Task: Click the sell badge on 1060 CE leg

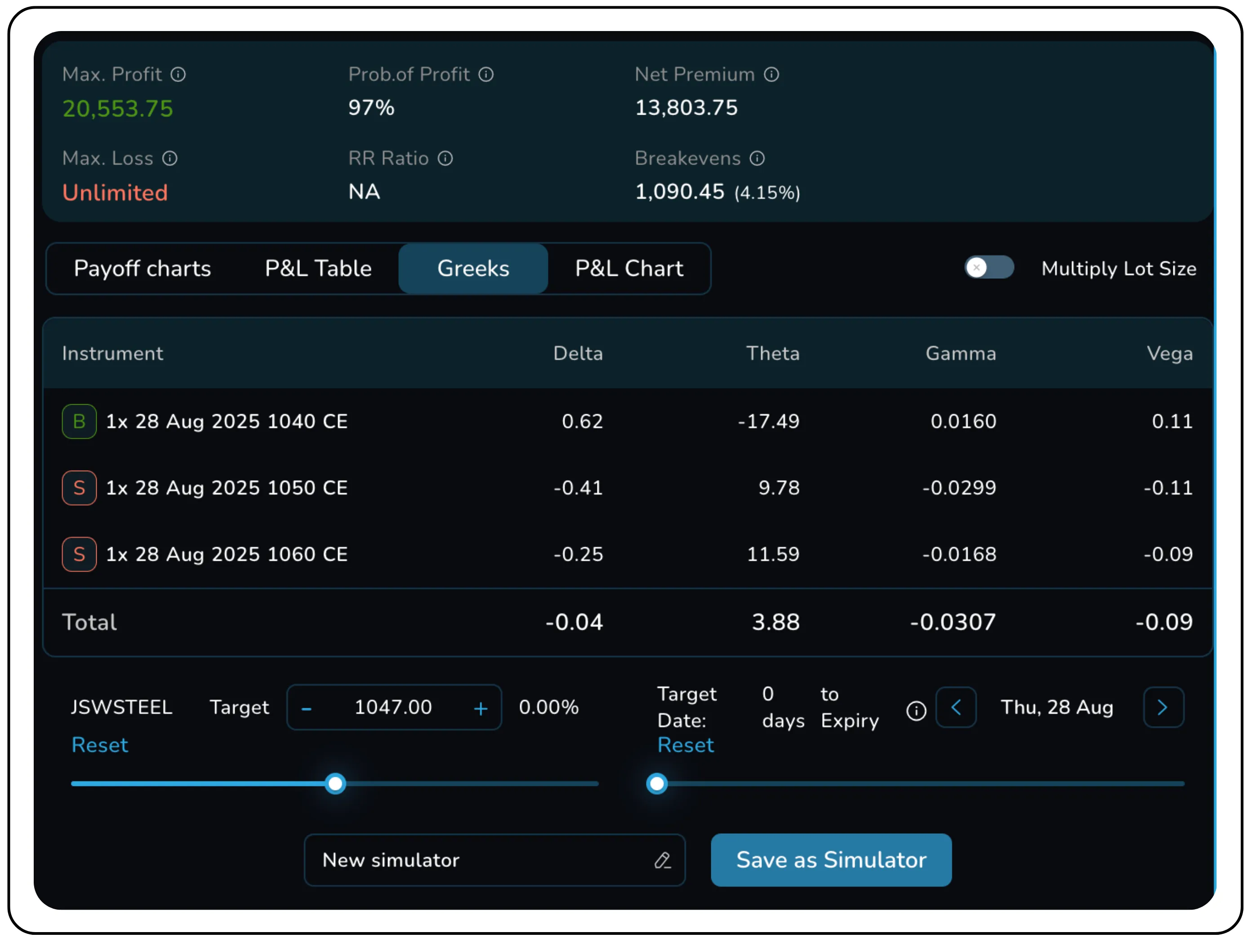Action: [79, 554]
